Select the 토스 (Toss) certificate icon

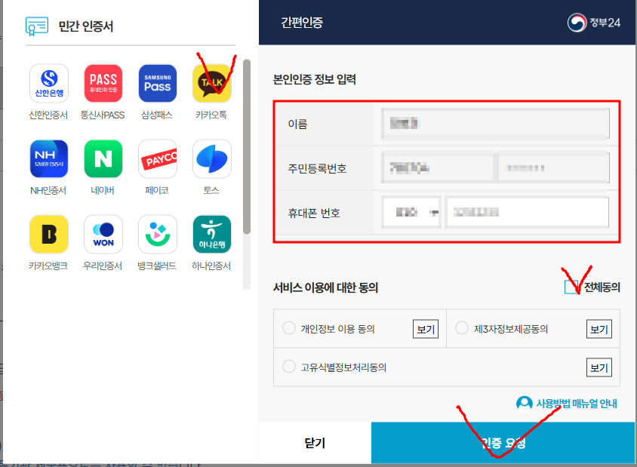tap(212, 158)
